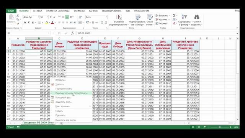Viewport: 245px width, 138px height.
Task: Open Стили ячеек gallery
Action: coord(150,20)
